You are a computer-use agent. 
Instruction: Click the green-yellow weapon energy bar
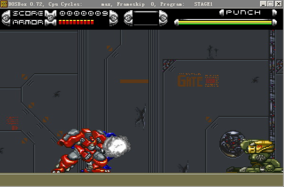pos(225,22)
